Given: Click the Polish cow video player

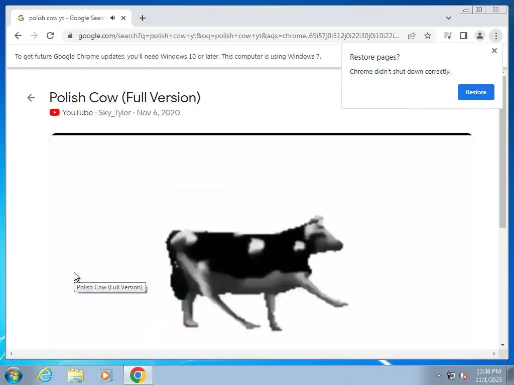Looking at the screenshot, I should pos(262,241).
